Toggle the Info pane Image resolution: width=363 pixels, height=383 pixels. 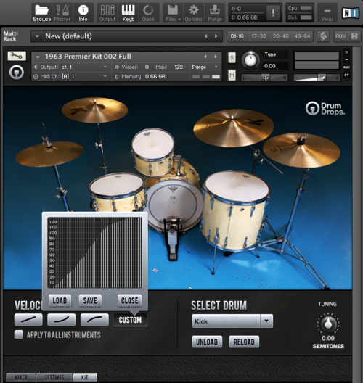pos(83,13)
